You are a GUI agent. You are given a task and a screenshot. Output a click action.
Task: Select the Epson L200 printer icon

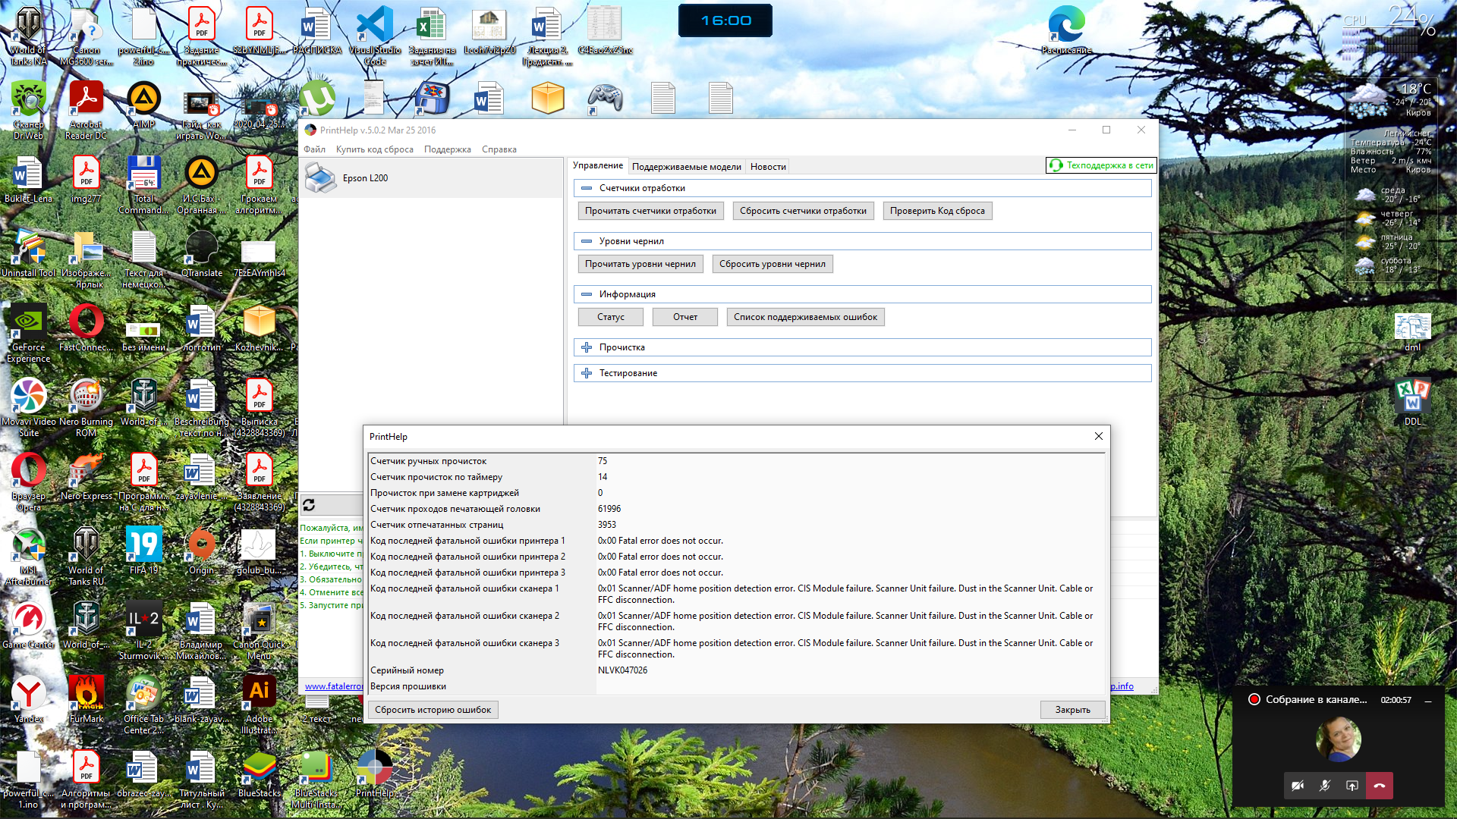(x=320, y=179)
